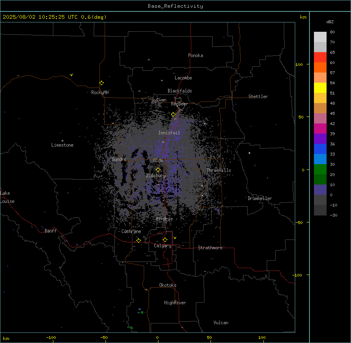Image resolution: width=351 pixels, height=343 pixels.
Task: Click the 50 tick label on the bottom axis
Action: [209, 338]
